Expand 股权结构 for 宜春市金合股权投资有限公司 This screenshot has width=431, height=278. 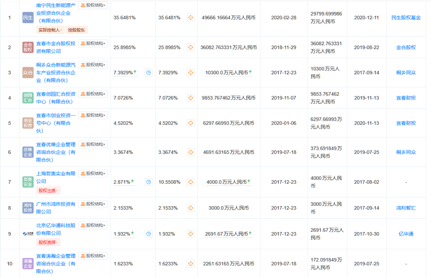coord(93,44)
